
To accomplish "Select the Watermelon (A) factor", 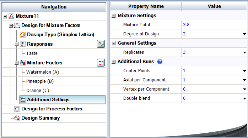I will [x=43, y=72].
